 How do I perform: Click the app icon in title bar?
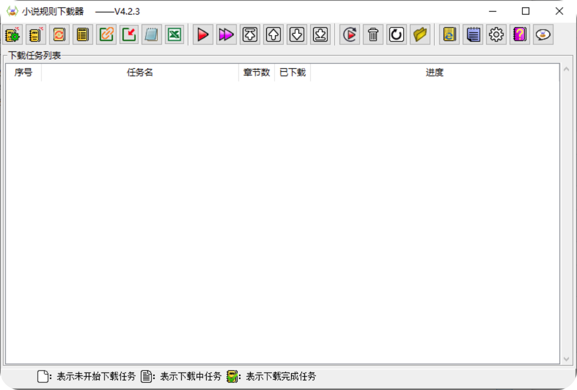pyautogui.click(x=12, y=11)
